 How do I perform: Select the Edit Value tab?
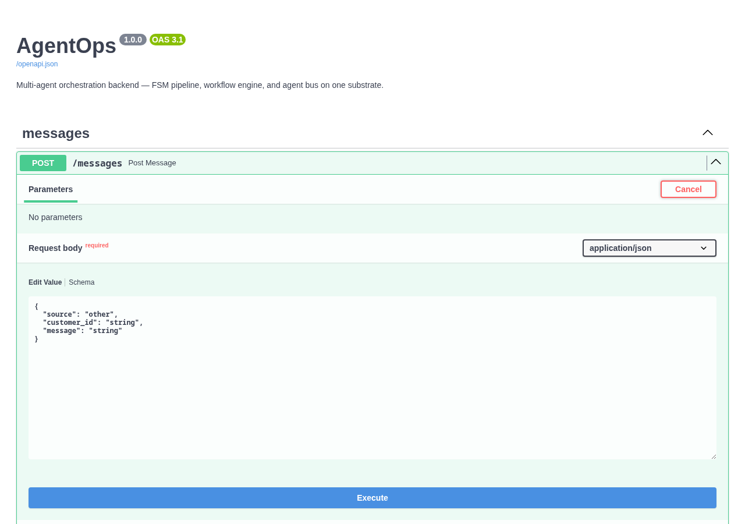click(x=45, y=282)
